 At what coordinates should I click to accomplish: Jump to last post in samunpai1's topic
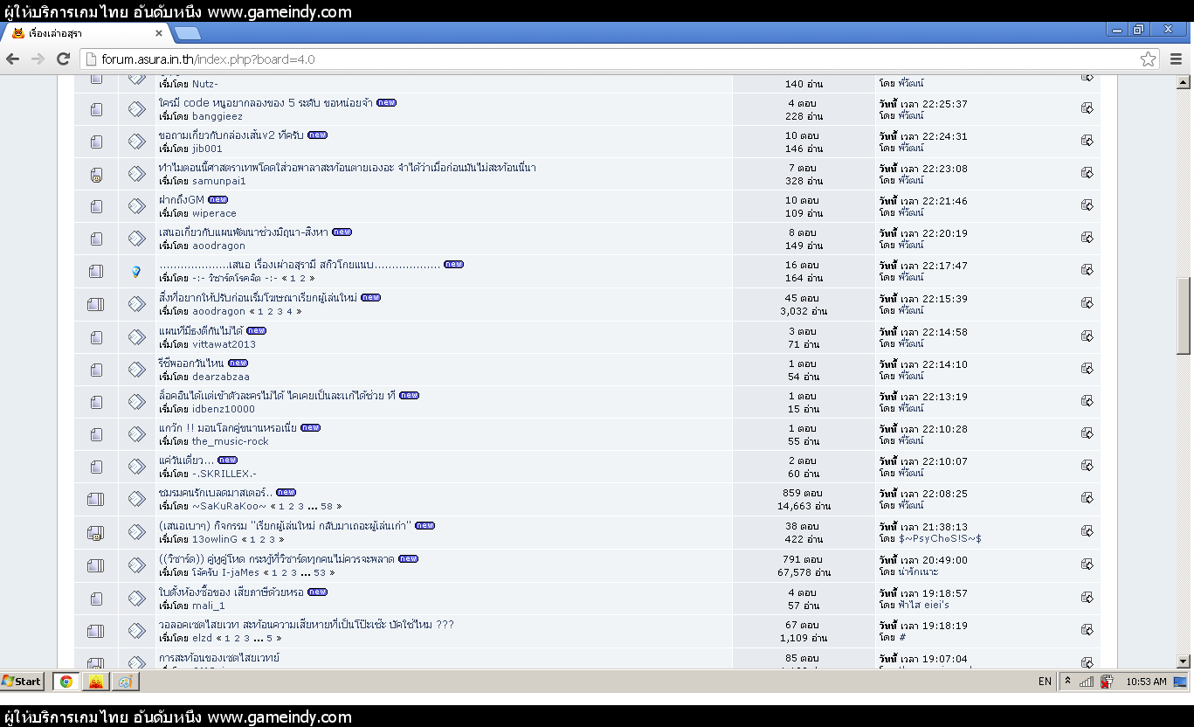pyautogui.click(x=1087, y=173)
